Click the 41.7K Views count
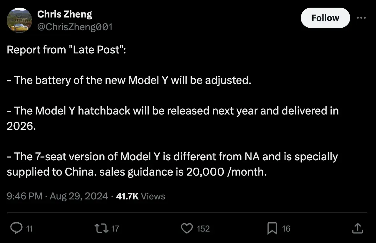This screenshot has height=243, width=376. point(141,196)
